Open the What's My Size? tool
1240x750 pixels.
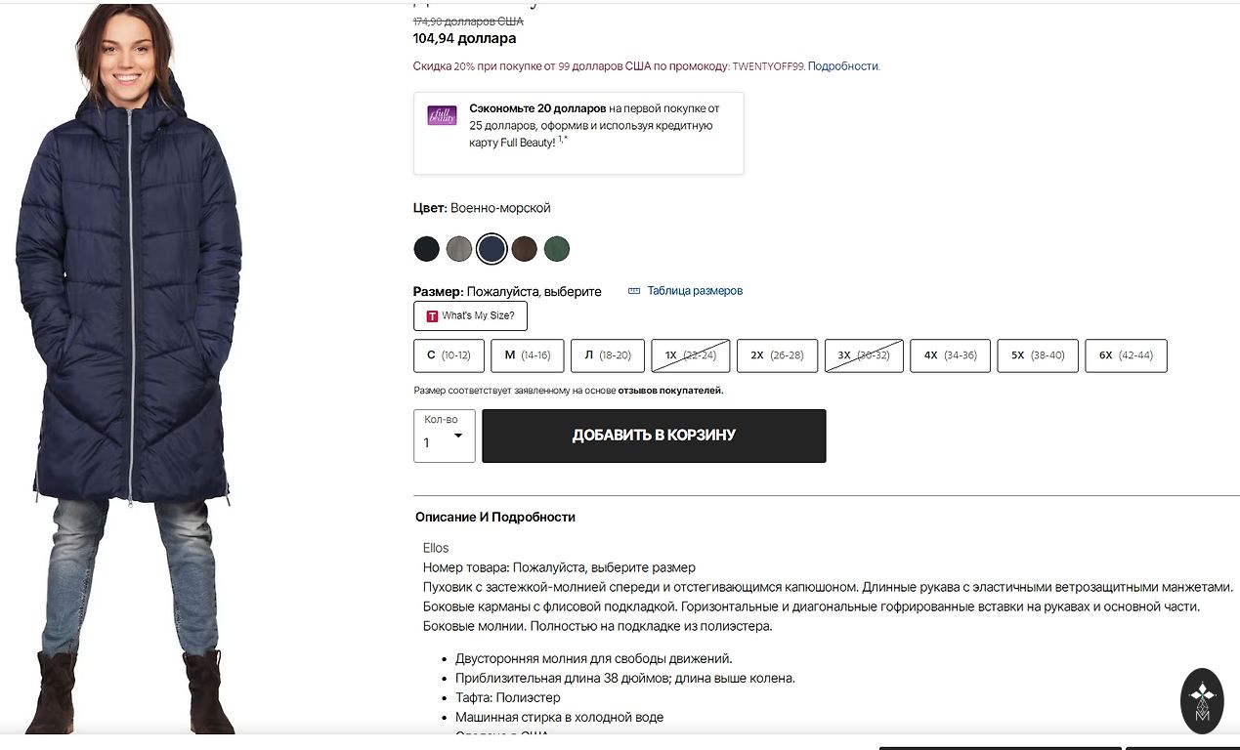click(x=471, y=316)
